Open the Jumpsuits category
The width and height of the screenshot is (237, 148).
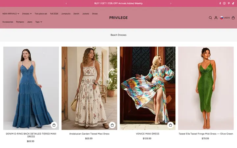[x=66, y=13]
